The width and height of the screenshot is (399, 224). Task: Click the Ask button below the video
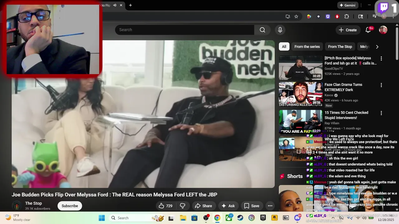(228, 206)
